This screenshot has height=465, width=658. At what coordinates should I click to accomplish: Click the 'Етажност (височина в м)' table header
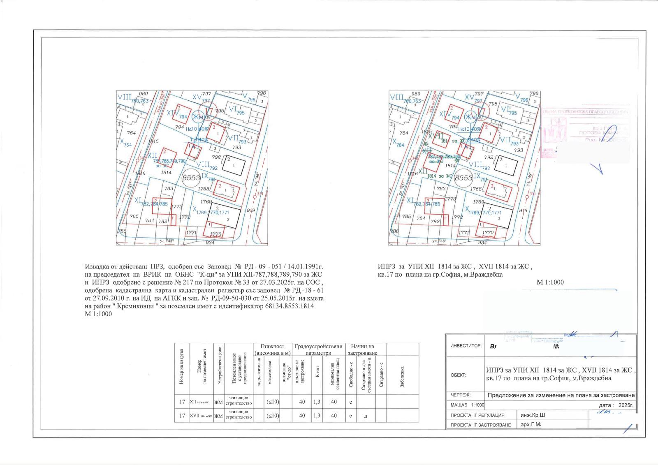point(273,349)
